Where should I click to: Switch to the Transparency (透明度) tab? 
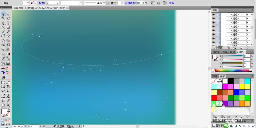click(216, 52)
